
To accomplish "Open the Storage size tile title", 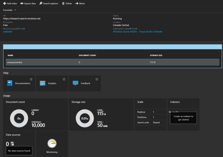I will pos(78,102).
